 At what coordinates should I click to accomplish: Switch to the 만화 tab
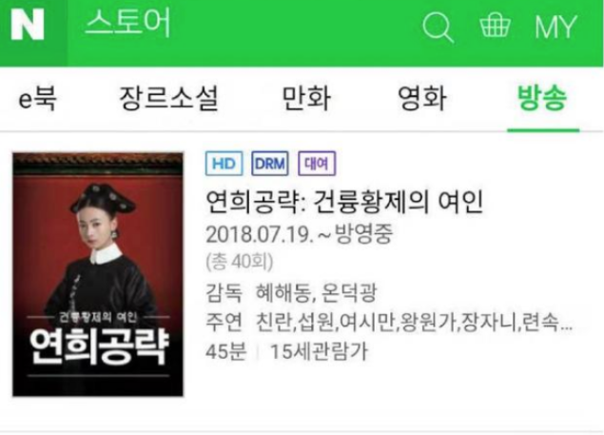click(306, 98)
